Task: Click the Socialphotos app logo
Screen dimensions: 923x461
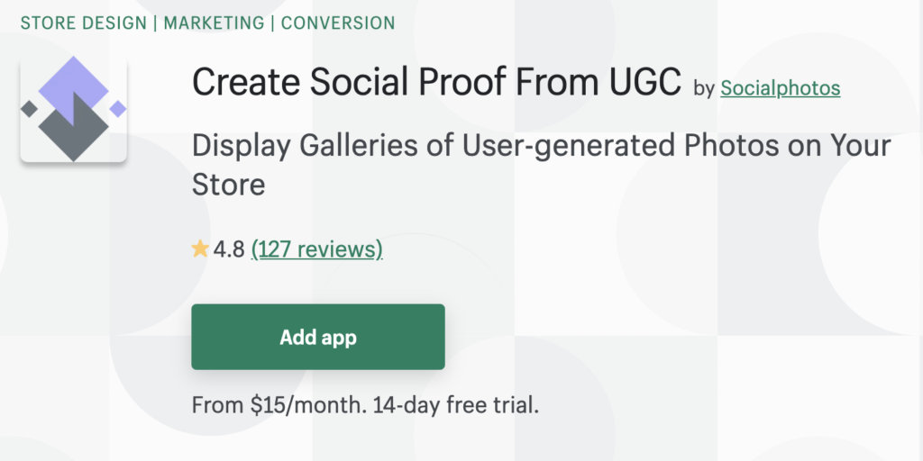Action: coord(73,110)
